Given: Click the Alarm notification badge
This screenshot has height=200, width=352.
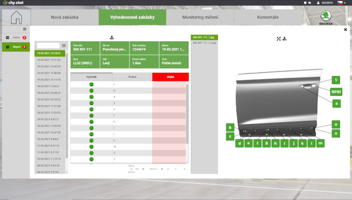Looking at the screenshot, I should 24,37.
